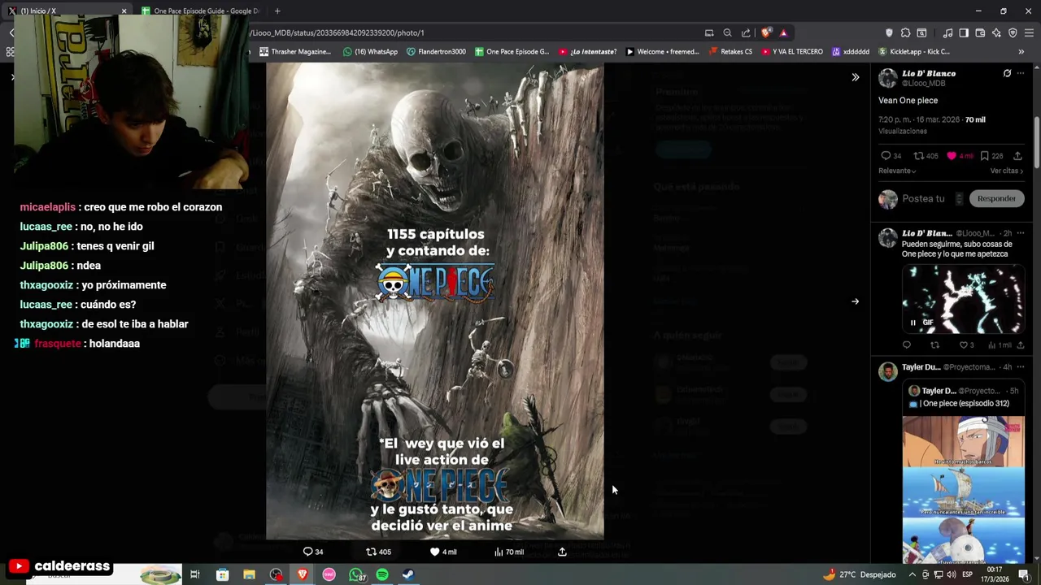Share page using address bar share icon
The image size is (1041, 585).
(x=746, y=32)
